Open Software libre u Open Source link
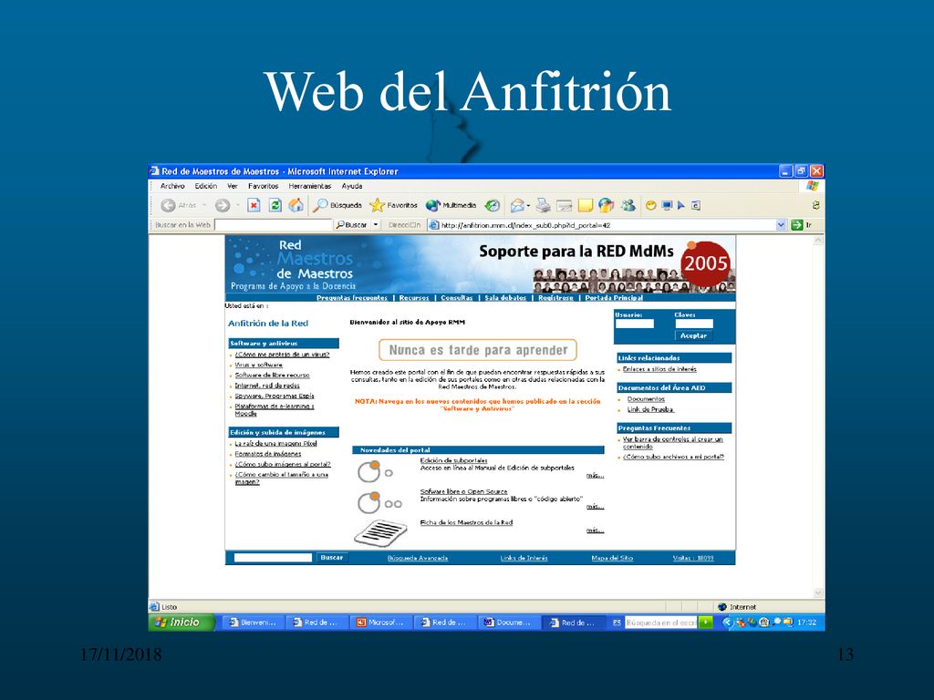934x700 pixels. click(x=463, y=491)
